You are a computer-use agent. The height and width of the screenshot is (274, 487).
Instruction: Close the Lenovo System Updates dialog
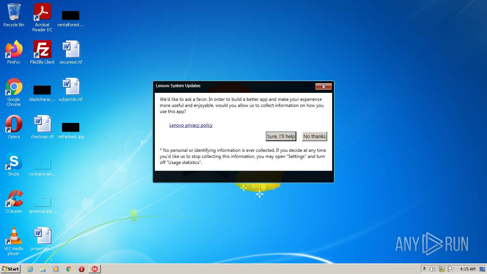[323, 86]
